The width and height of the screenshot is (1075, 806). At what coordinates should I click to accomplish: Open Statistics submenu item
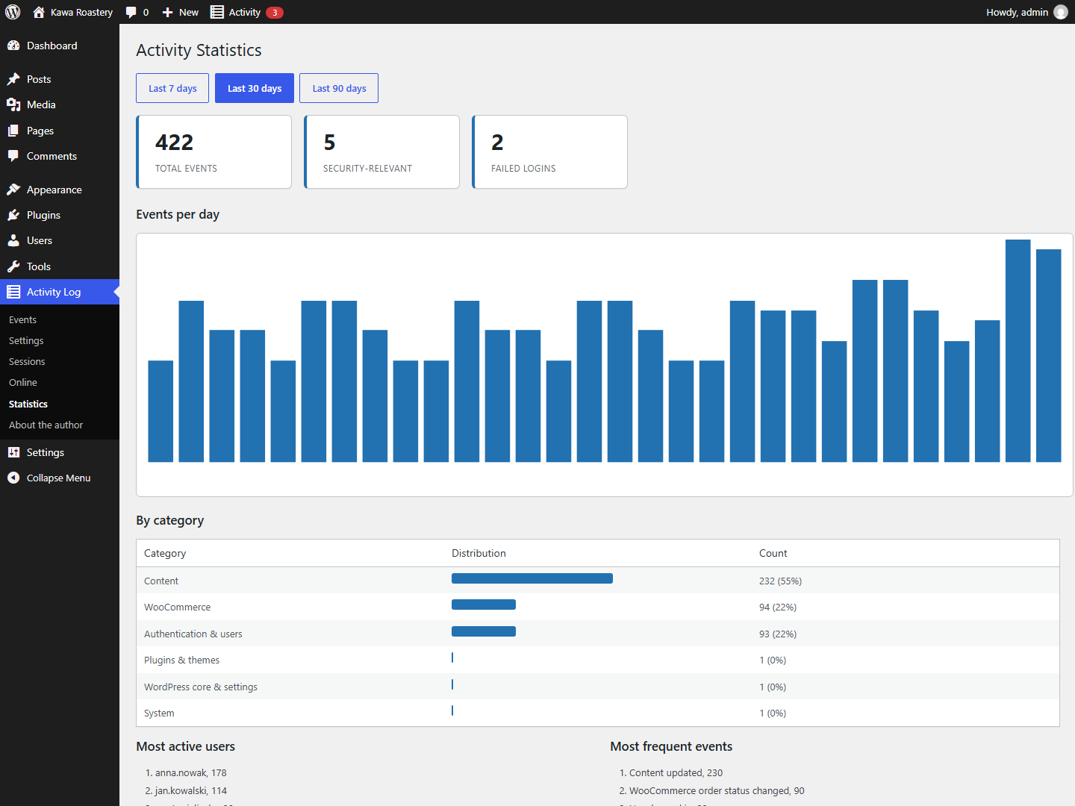(x=28, y=404)
